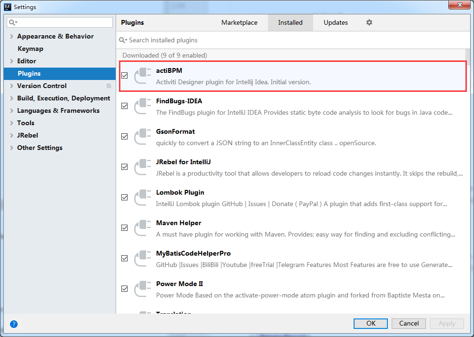Close the Settings dialog window
Image resolution: width=474 pixels, height=337 pixels.
[460, 5]
